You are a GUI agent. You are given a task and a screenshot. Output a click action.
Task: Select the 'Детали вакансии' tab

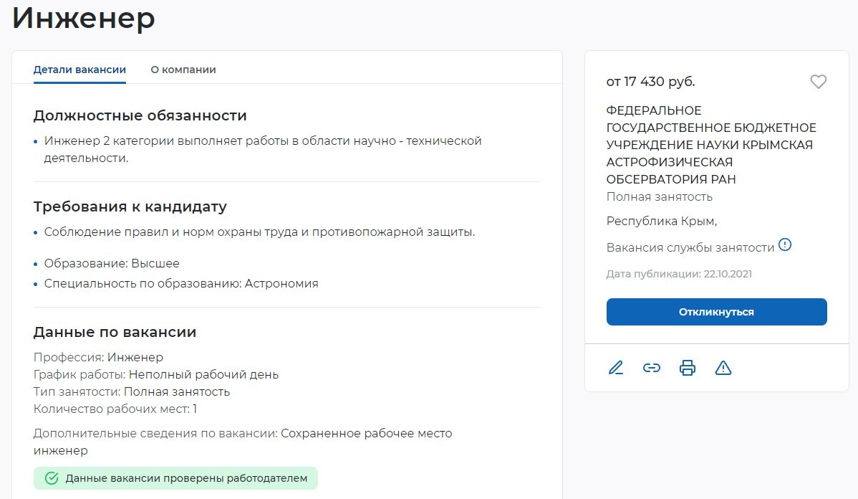[x=79, y=70]
